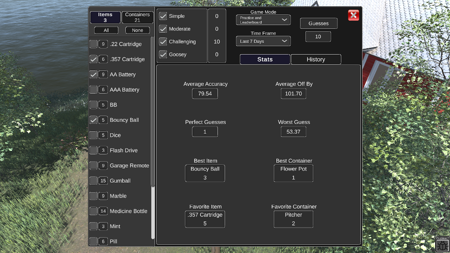
Task: Expand the Time Frame dropdown
Action: [x=263, y=41]
